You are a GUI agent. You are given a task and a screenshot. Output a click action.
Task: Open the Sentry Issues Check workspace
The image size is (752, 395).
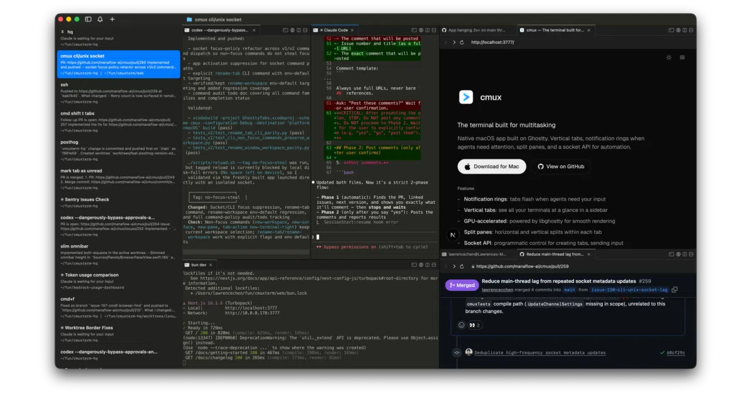click(118, 203)
